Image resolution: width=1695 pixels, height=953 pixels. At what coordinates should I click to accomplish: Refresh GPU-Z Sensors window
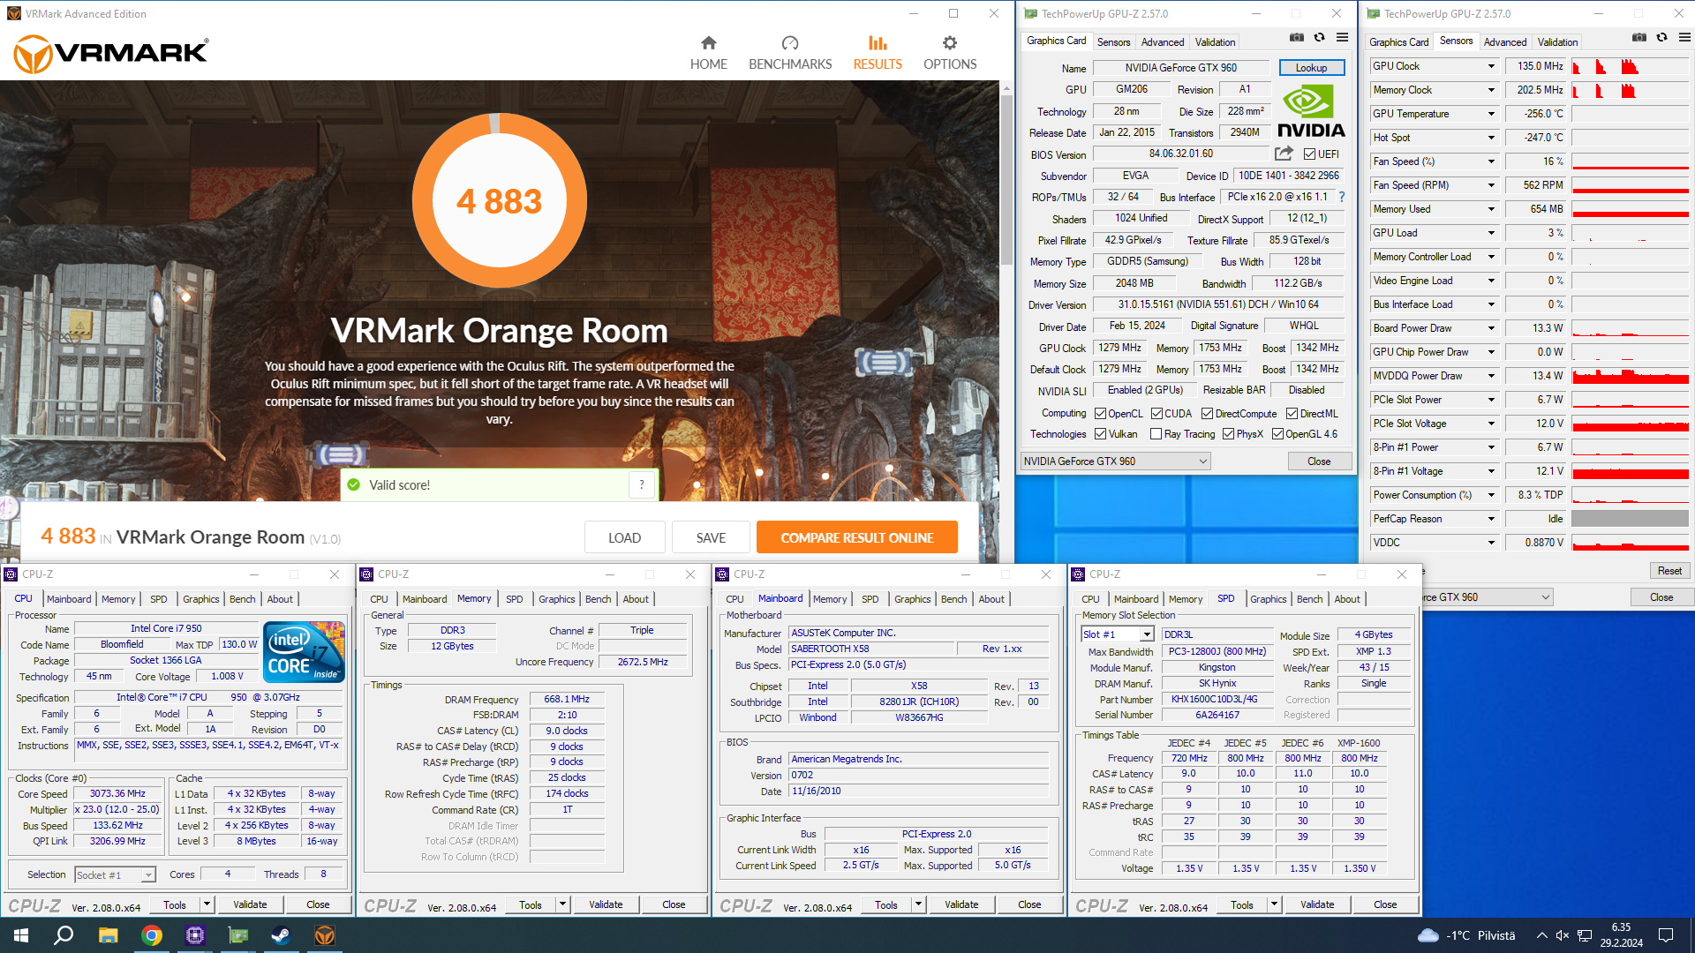pos(1661,38)
